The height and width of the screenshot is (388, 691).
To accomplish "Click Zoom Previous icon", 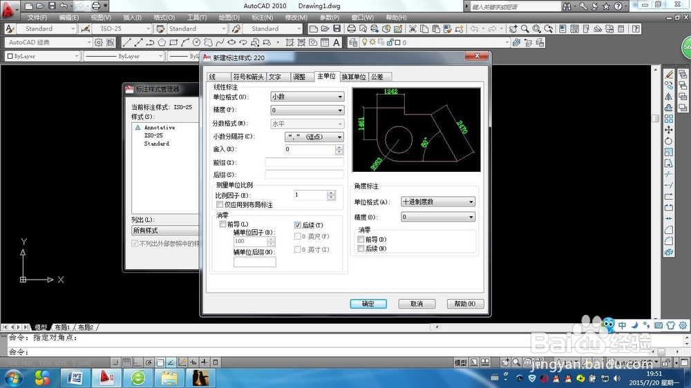I will click(549, 28).
